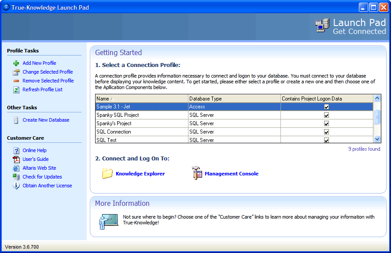Viewport: 391px width, 253px height.
Task: Click the profile list scroll up arrow
Action: click(x=377, y=98)
